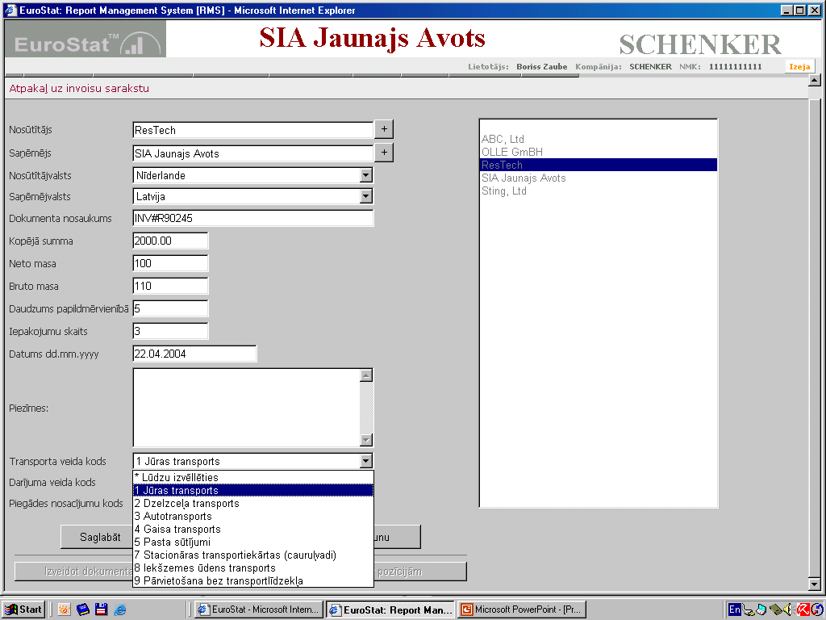Select '* Lūdzu izvēlēties' option
This screenshot has height=620, width=826.
(x=252, y=477)
